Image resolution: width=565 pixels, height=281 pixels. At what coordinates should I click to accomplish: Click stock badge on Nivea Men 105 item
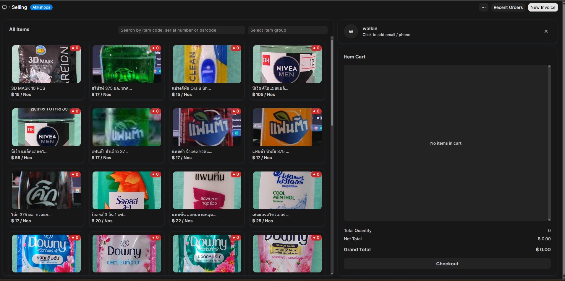point(316,48)
